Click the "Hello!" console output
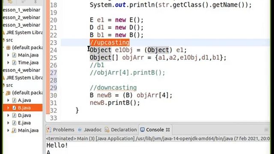The width and height of the screenshot is (274, 154). pos(57,145)
